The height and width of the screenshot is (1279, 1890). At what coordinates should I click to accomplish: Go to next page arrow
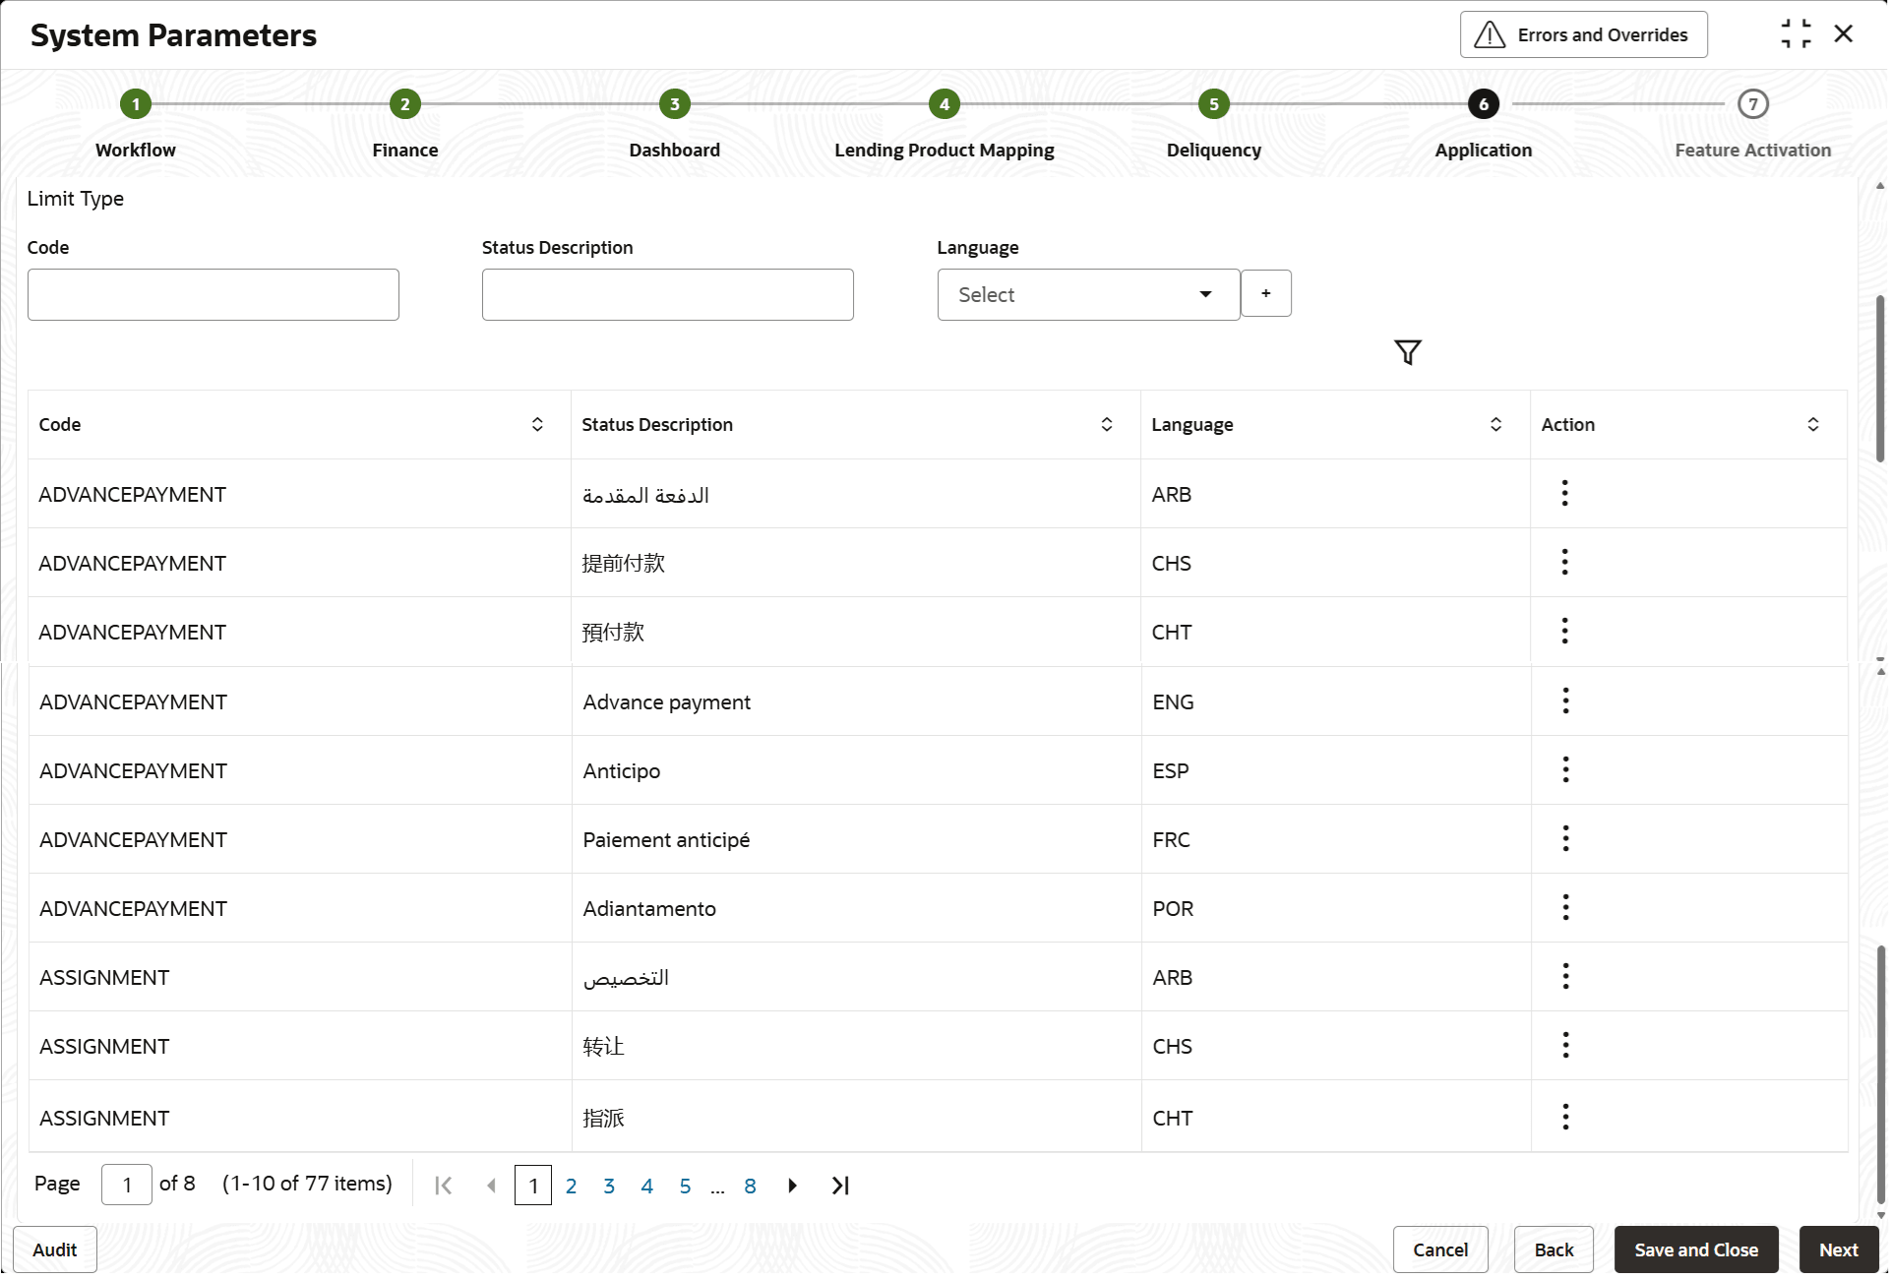[792, 1186]
